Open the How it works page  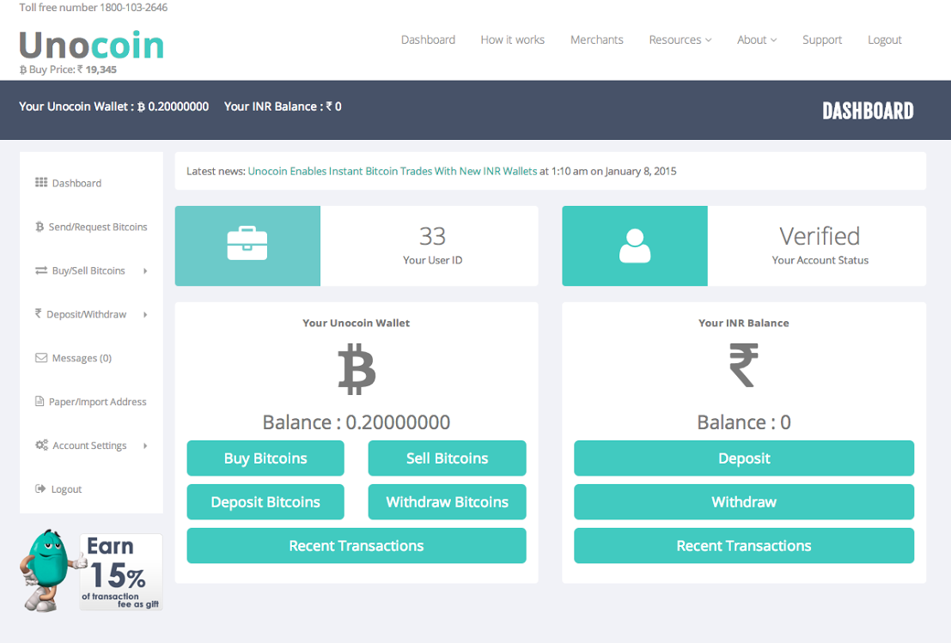coord(513,39)
